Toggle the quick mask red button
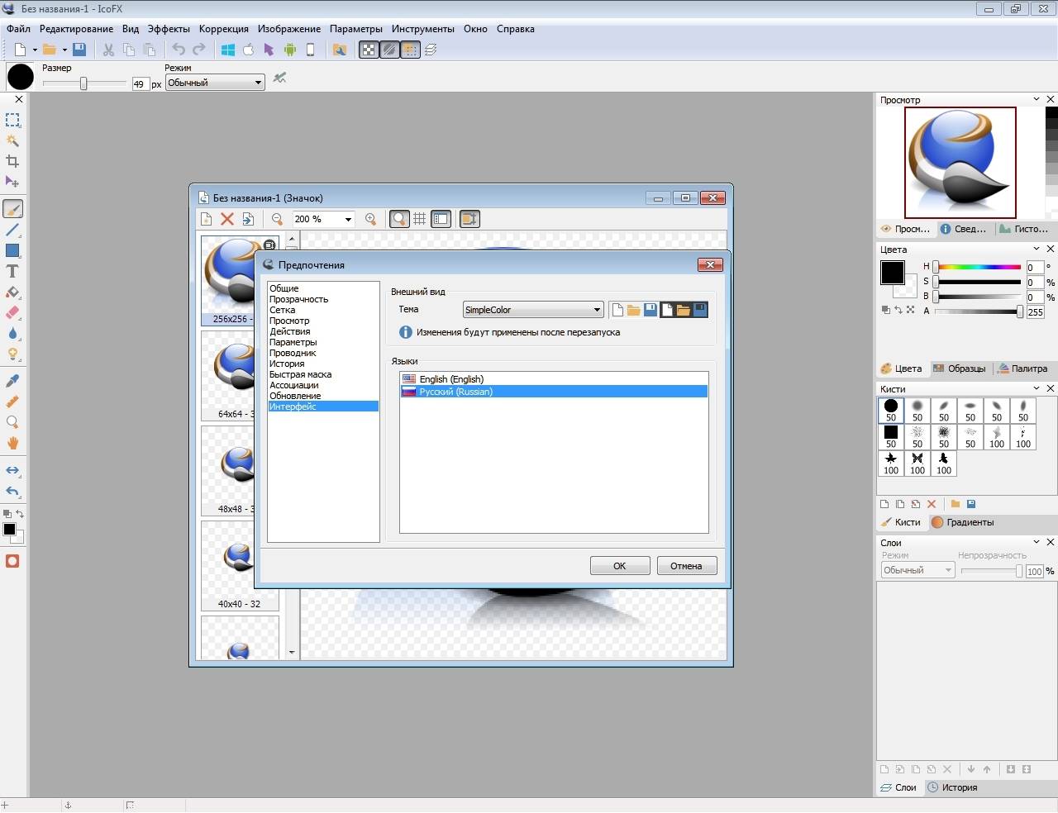 (12, 561)
